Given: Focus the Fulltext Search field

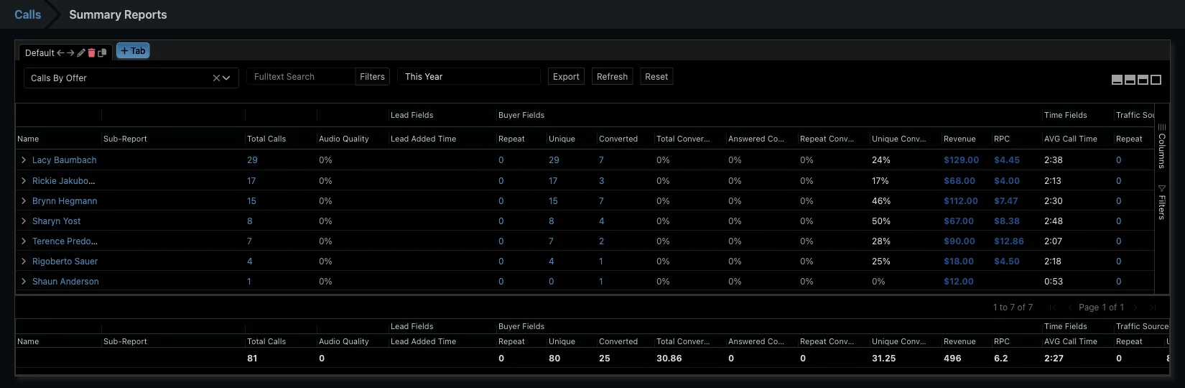Looking at the screenshot, I should 301,76.
